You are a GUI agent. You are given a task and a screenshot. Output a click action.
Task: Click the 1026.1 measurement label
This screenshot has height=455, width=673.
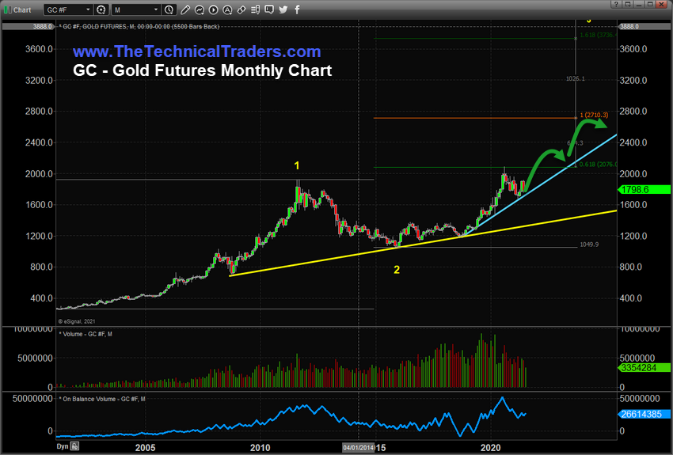(x=575, y=78)
